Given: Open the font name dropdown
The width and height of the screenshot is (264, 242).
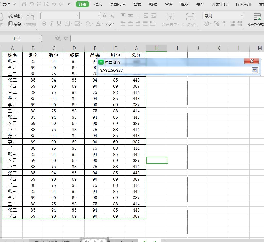Looking at the screenshot, I should tap(77, 16).
